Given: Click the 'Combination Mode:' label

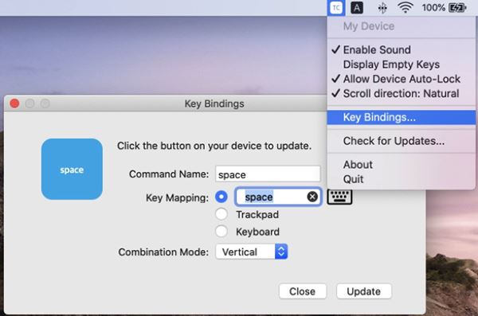Looking at the screenshot, I should (163, 252).
